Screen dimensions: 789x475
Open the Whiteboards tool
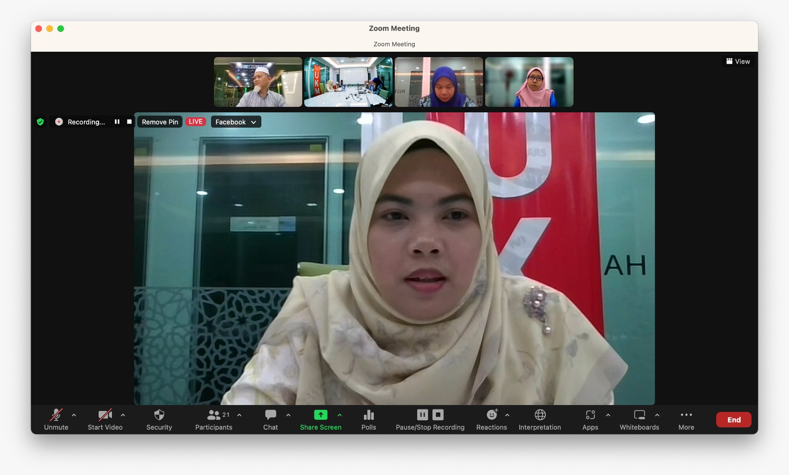tap(639, 419)
